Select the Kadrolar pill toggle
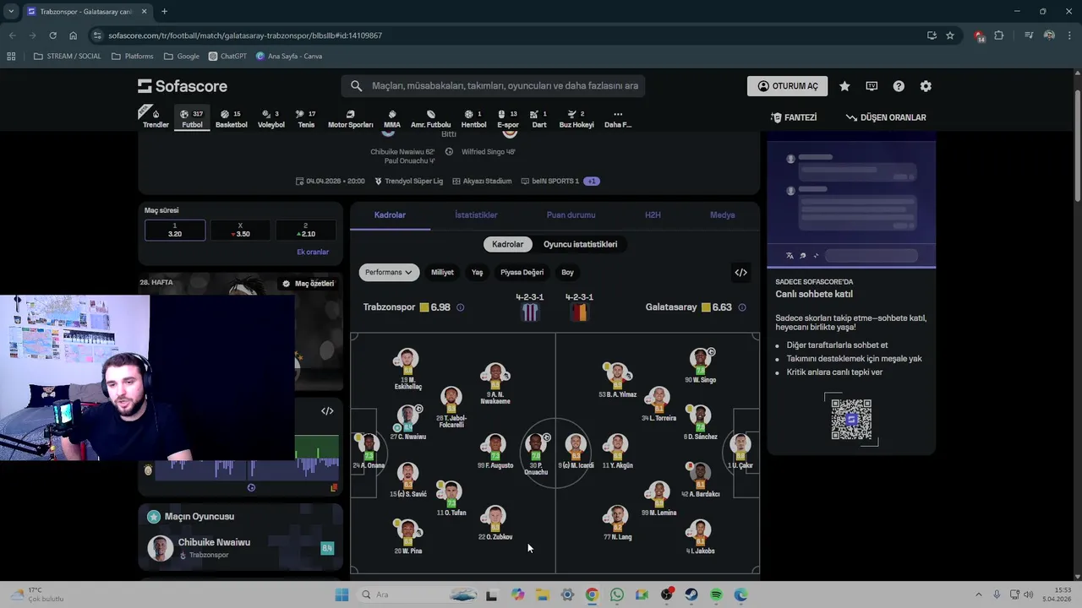The image size is (1082, 608). tap(507, 244)
